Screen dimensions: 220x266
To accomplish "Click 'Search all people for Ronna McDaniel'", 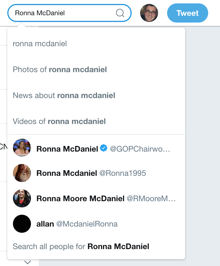I will click(x=81, y=247).
